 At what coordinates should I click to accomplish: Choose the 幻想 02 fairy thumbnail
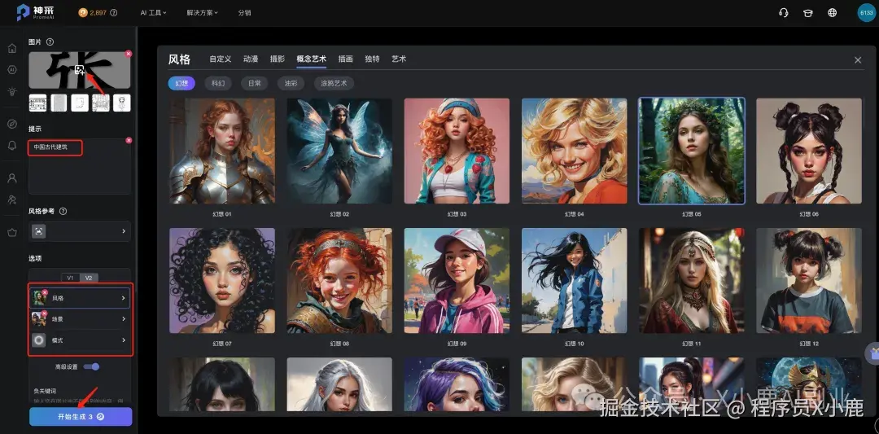click(x=339, y=151)
